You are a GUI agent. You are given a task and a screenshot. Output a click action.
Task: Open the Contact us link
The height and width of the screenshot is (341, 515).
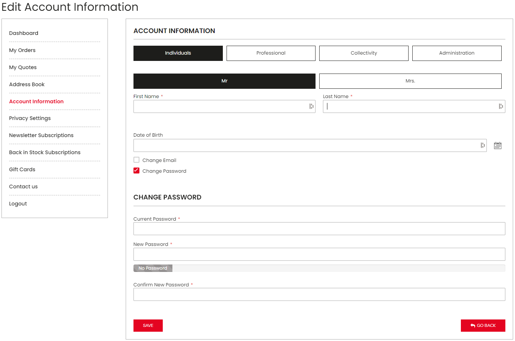click(23, 186)
